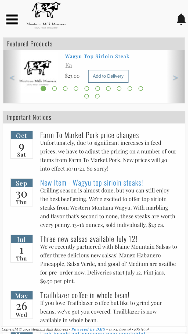Select the second carousel dot
Viewport: 188px width, 334px height.
tap(55, 89)
